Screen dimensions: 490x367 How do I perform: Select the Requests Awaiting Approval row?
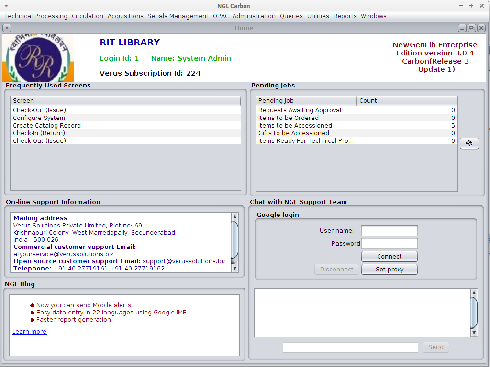click(x=356, y=110)
